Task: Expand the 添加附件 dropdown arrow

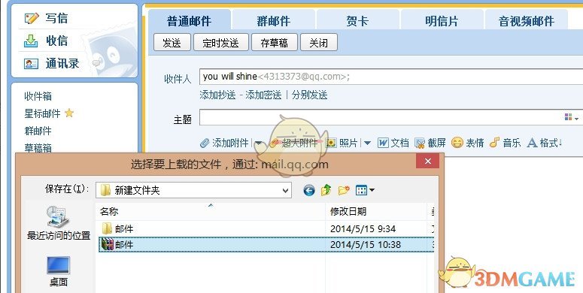Action: coord(259,143)
